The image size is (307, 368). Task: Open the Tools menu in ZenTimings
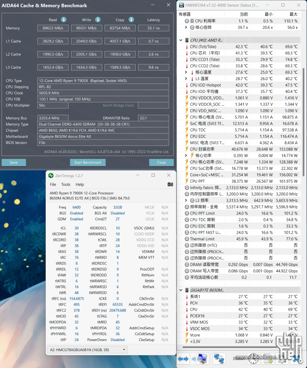pos(66,185)
